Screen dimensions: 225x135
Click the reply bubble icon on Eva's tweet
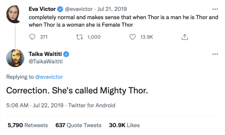32,37
